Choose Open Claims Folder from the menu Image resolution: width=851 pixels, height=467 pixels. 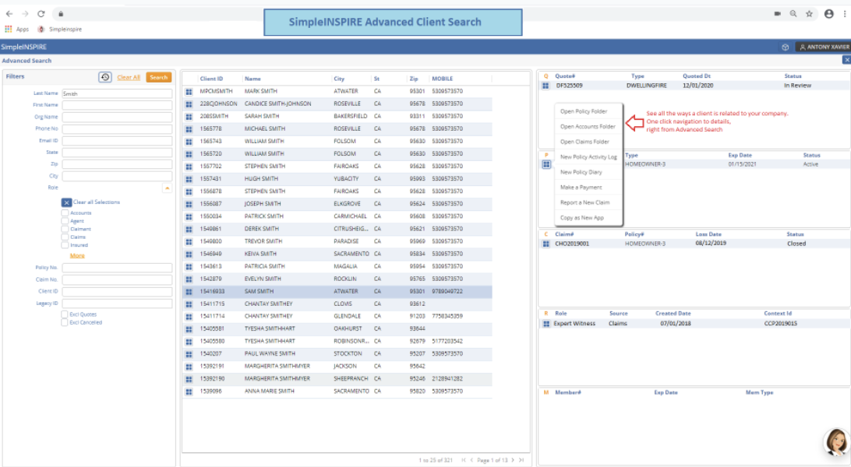pos(584,142)
